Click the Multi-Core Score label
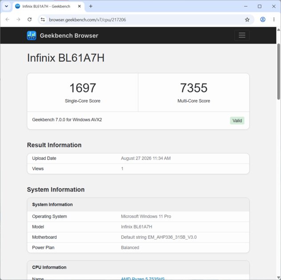Viewport: 281px width, 280px height. coord(194,101)
